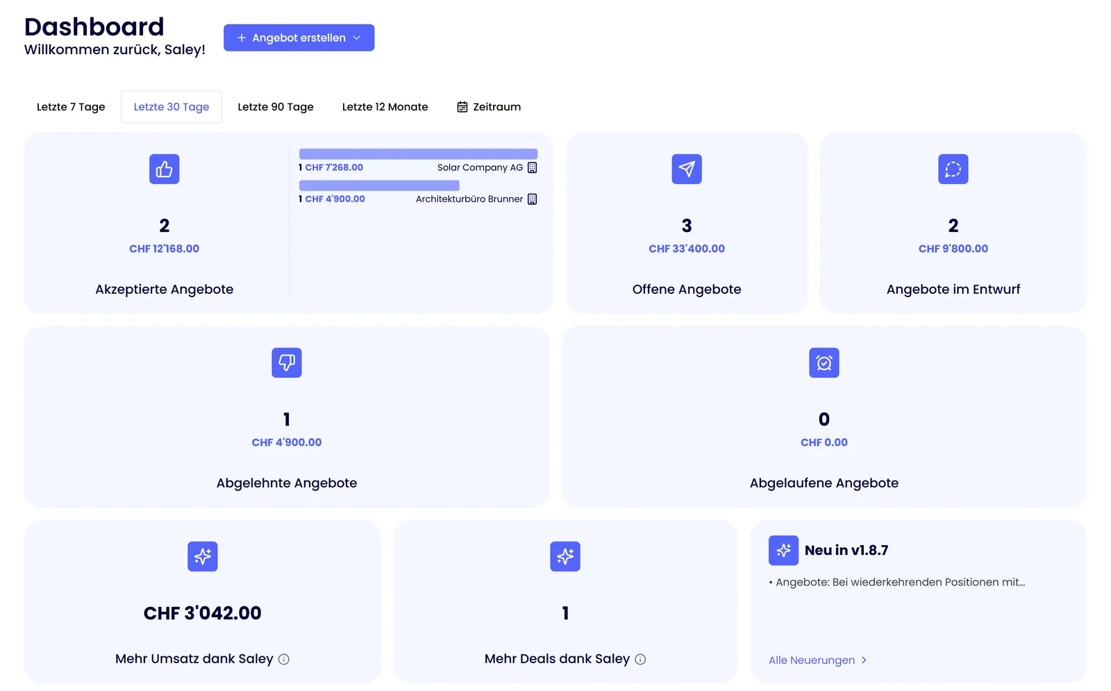1111x691 pixels.
Task: Select the Letzte 90 Tage tab
Action: (276, 107)
